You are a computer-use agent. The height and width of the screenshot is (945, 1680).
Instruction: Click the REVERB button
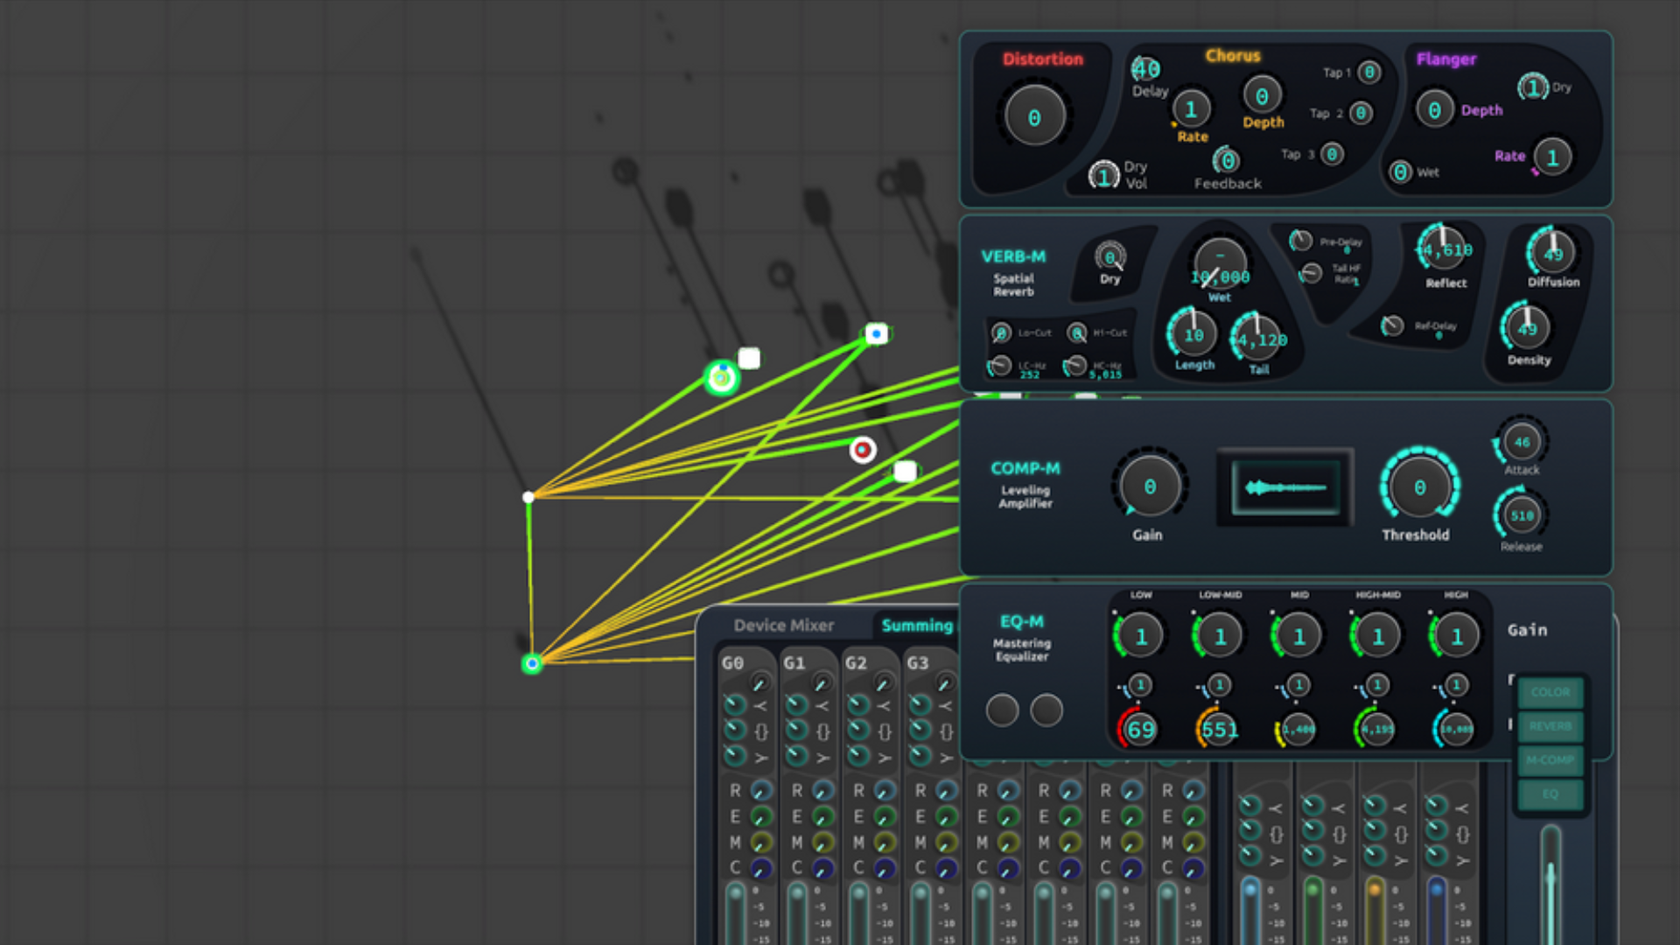tap(1550, 726)
